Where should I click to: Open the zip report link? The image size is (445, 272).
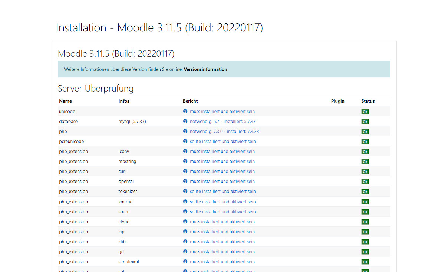[222, 232]
